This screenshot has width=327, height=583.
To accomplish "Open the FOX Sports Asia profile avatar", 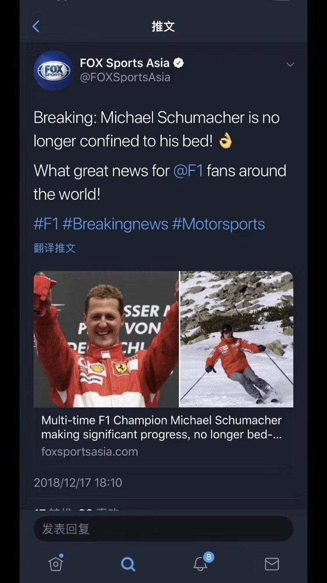I will click(x=54, y=70).
